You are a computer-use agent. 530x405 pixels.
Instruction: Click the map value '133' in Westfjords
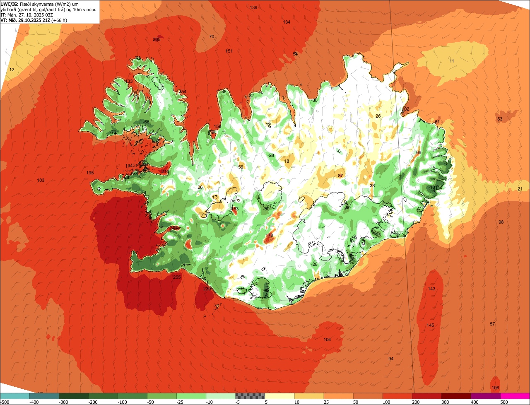click(129, 81)
